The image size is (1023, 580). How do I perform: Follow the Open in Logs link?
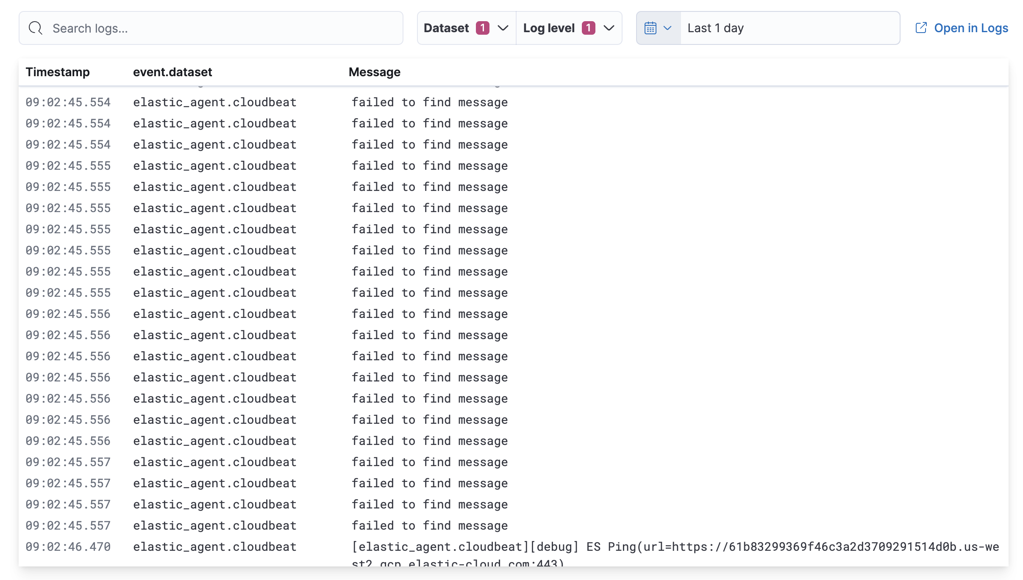coord(971,28)
